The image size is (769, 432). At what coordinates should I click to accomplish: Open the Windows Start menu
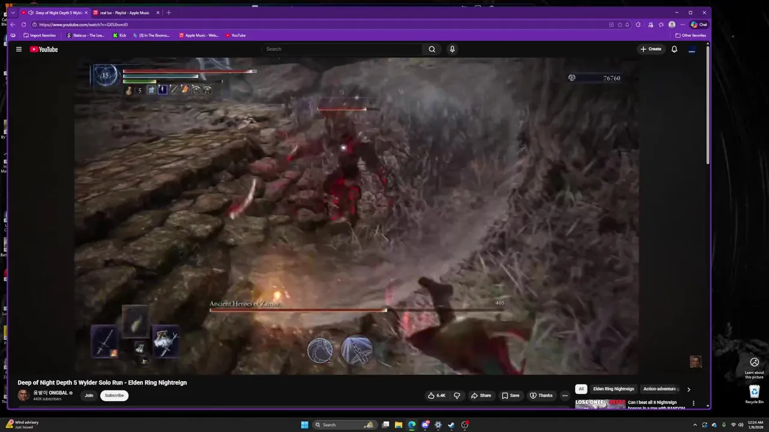[x=305, y=425]
